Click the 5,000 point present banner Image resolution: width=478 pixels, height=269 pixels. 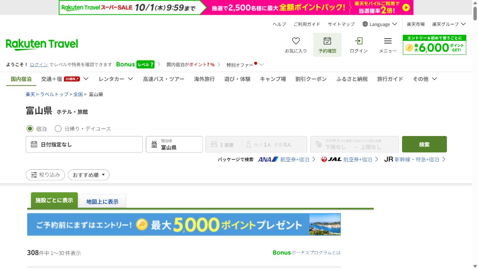click(184, 224)
